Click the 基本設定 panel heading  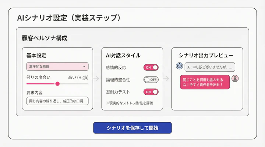click(36, 55)
